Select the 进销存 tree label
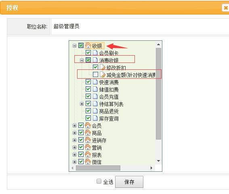 click(99, 140)
